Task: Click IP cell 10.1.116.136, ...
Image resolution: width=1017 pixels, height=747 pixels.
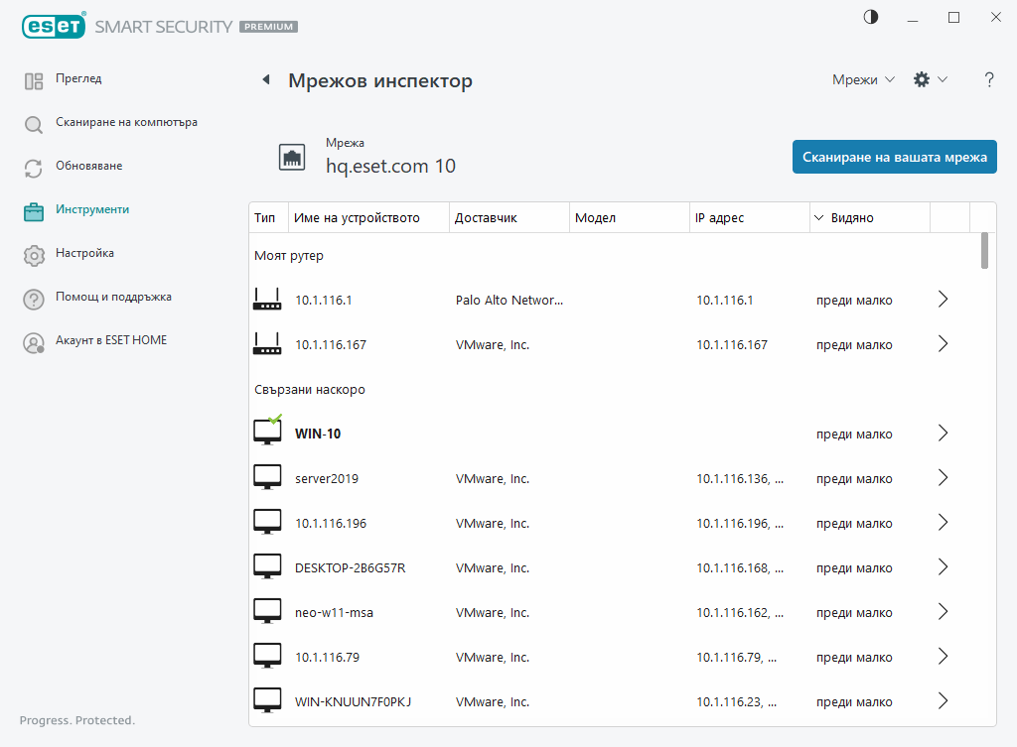Action: pyautogui.click(x=740, y=479)
